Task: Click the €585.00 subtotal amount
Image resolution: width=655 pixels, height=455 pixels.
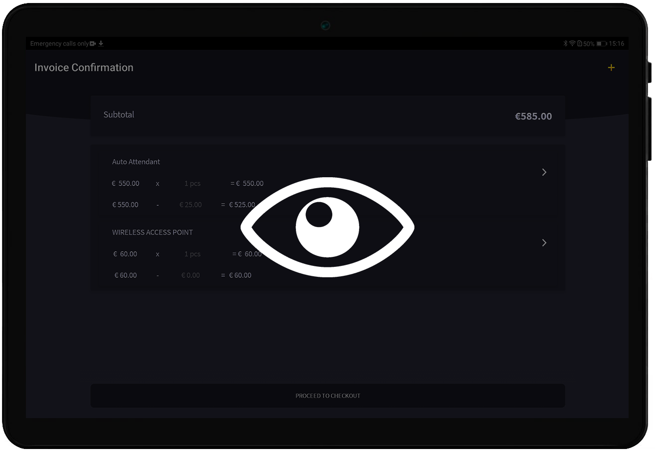Action: click(x=533, y=116)
